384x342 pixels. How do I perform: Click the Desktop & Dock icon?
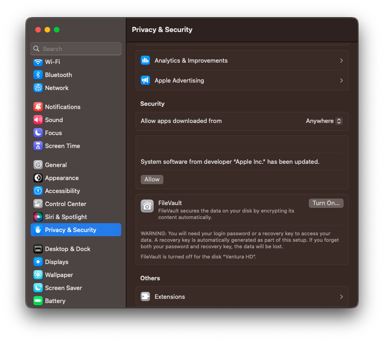pyautogui.click(x=38, y=249)
